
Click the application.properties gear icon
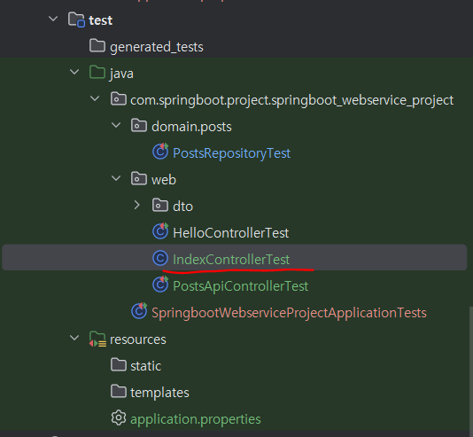pos(119,417)
